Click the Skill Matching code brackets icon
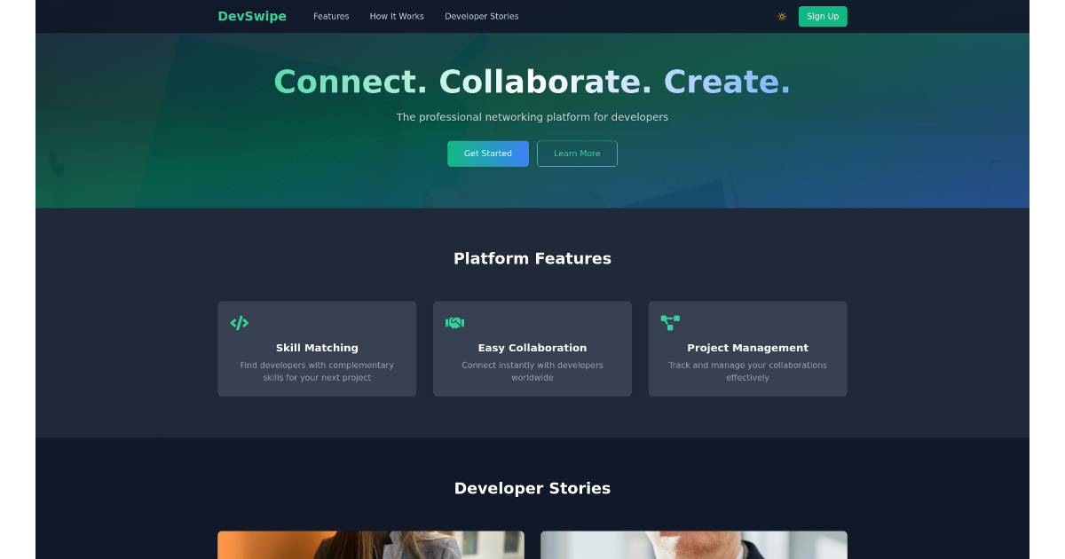The height and width of the screenshot is (559, 1065). pos(239,323)
